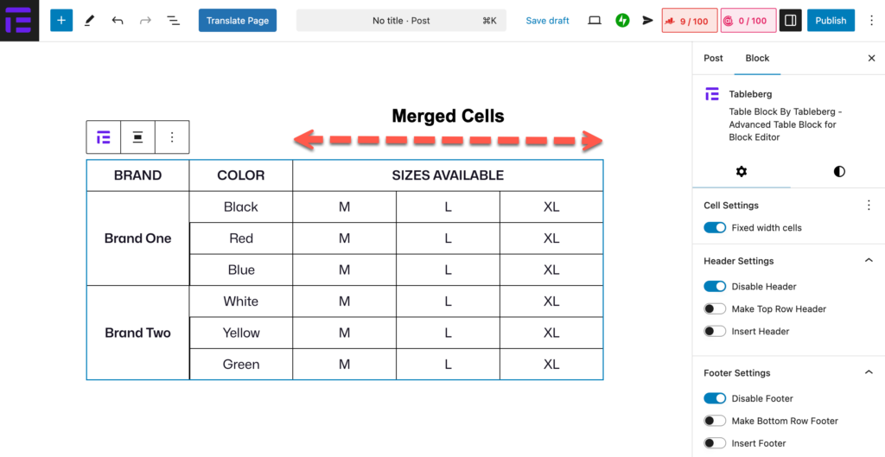Open the laptop preview device icon
Viewport: 885px width, 457px height.
point(595,21)
